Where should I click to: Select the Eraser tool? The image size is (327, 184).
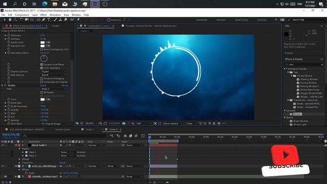pyautogui.click(x=65, y=20)
